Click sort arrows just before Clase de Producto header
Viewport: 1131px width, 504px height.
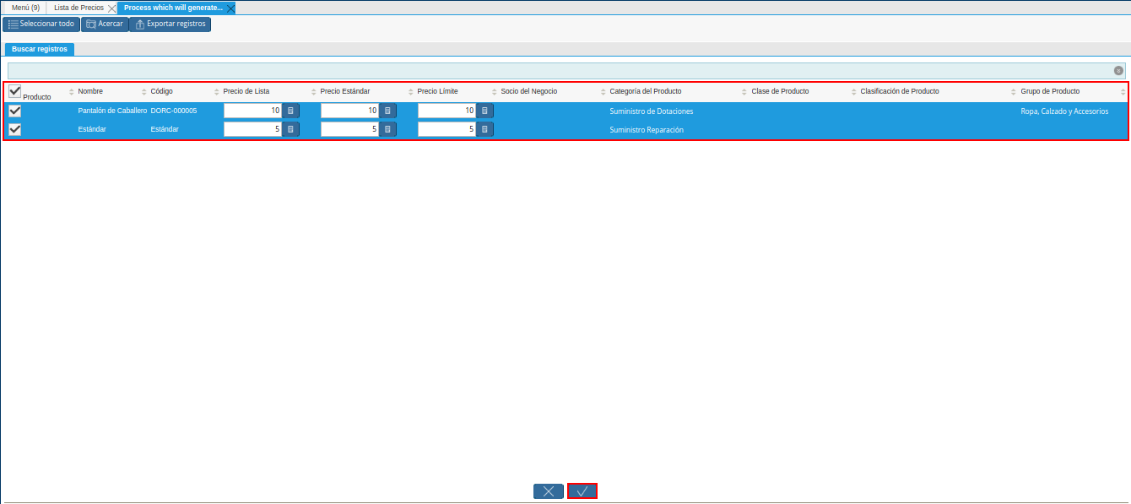pos(744,92)
